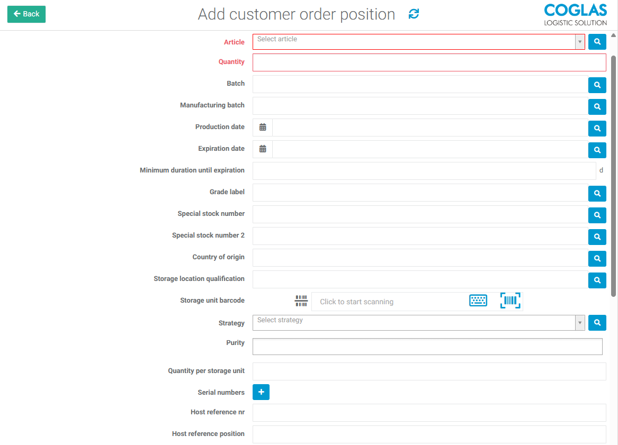This screenshot has width=618, height=445.
Task: Open the Select strategy dropdown
Action: pyautogui.click(x=580, y=322)
